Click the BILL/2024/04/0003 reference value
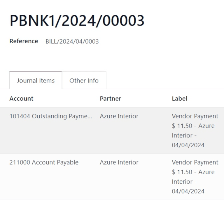This screenshot has width=224, height=202. pyautogui.click(x=72, y=41)
